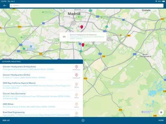Click the battery icon in status bar
Screen dimensions: 166x124
coord(163,1)
